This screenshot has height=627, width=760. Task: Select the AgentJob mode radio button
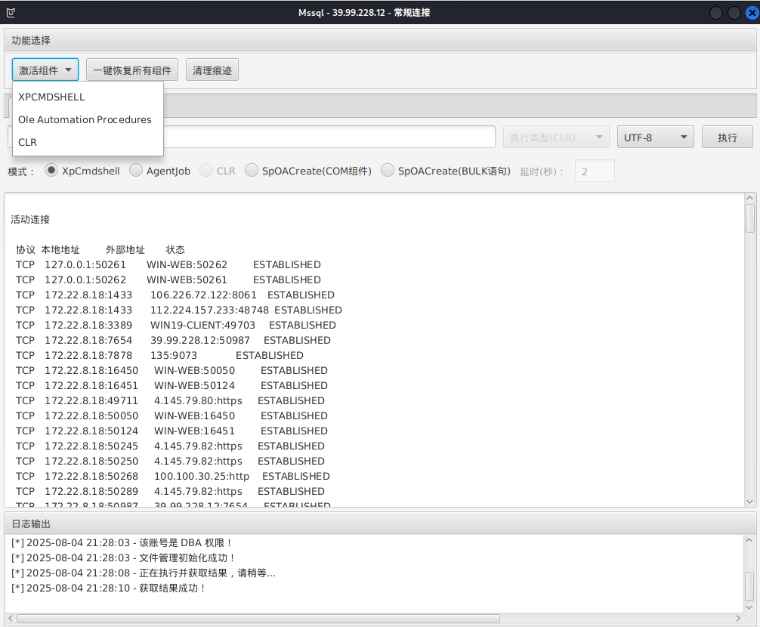click(136, 171)
